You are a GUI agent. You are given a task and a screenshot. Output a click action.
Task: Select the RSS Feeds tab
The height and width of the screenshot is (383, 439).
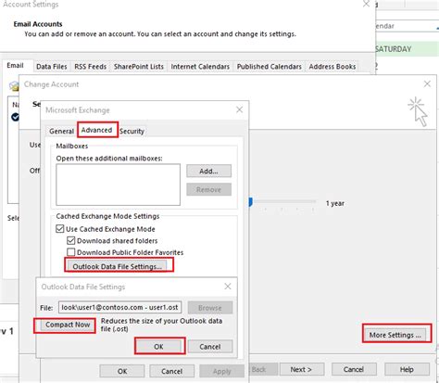(x=90, y=67)
